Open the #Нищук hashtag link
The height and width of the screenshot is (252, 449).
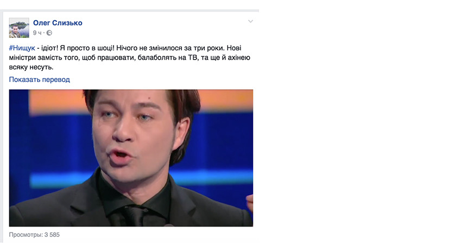[22, 48]
